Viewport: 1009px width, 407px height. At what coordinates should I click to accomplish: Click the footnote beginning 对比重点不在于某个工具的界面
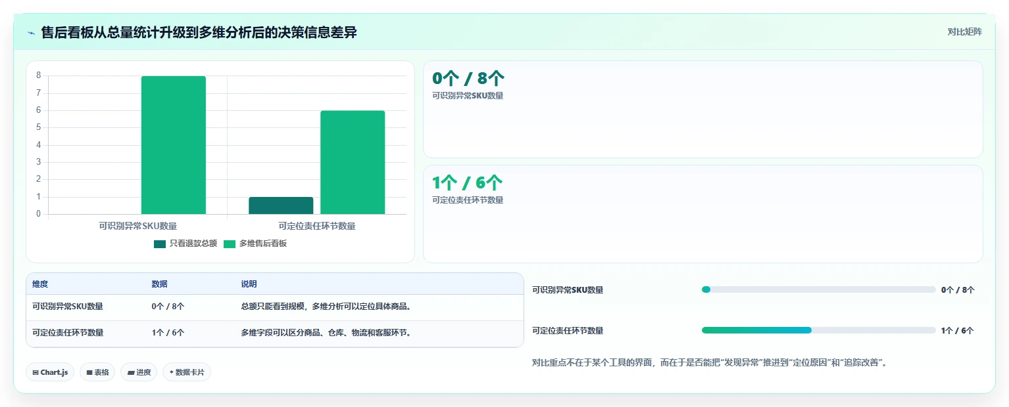(710, 362)
